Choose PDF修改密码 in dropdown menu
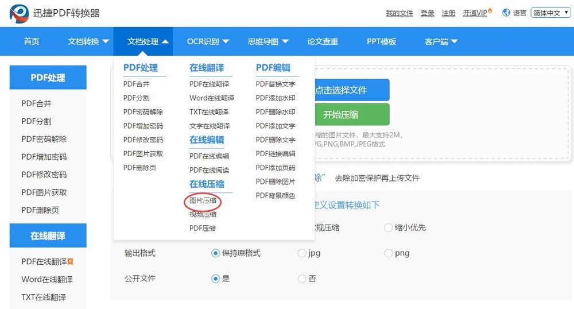Image resolution: width=574 pixels, height=309 pixels. pos(143,140)
